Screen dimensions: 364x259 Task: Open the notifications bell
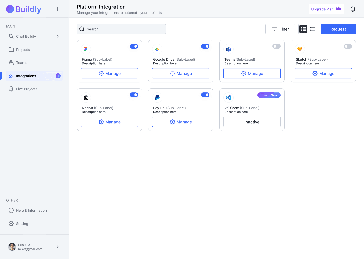[353, 9]
